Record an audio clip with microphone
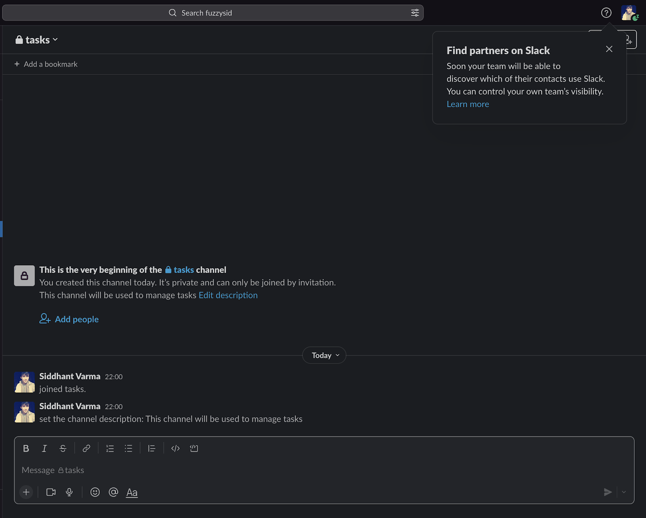The width and height of the screenshot is (646, 518). pos(69,492)
